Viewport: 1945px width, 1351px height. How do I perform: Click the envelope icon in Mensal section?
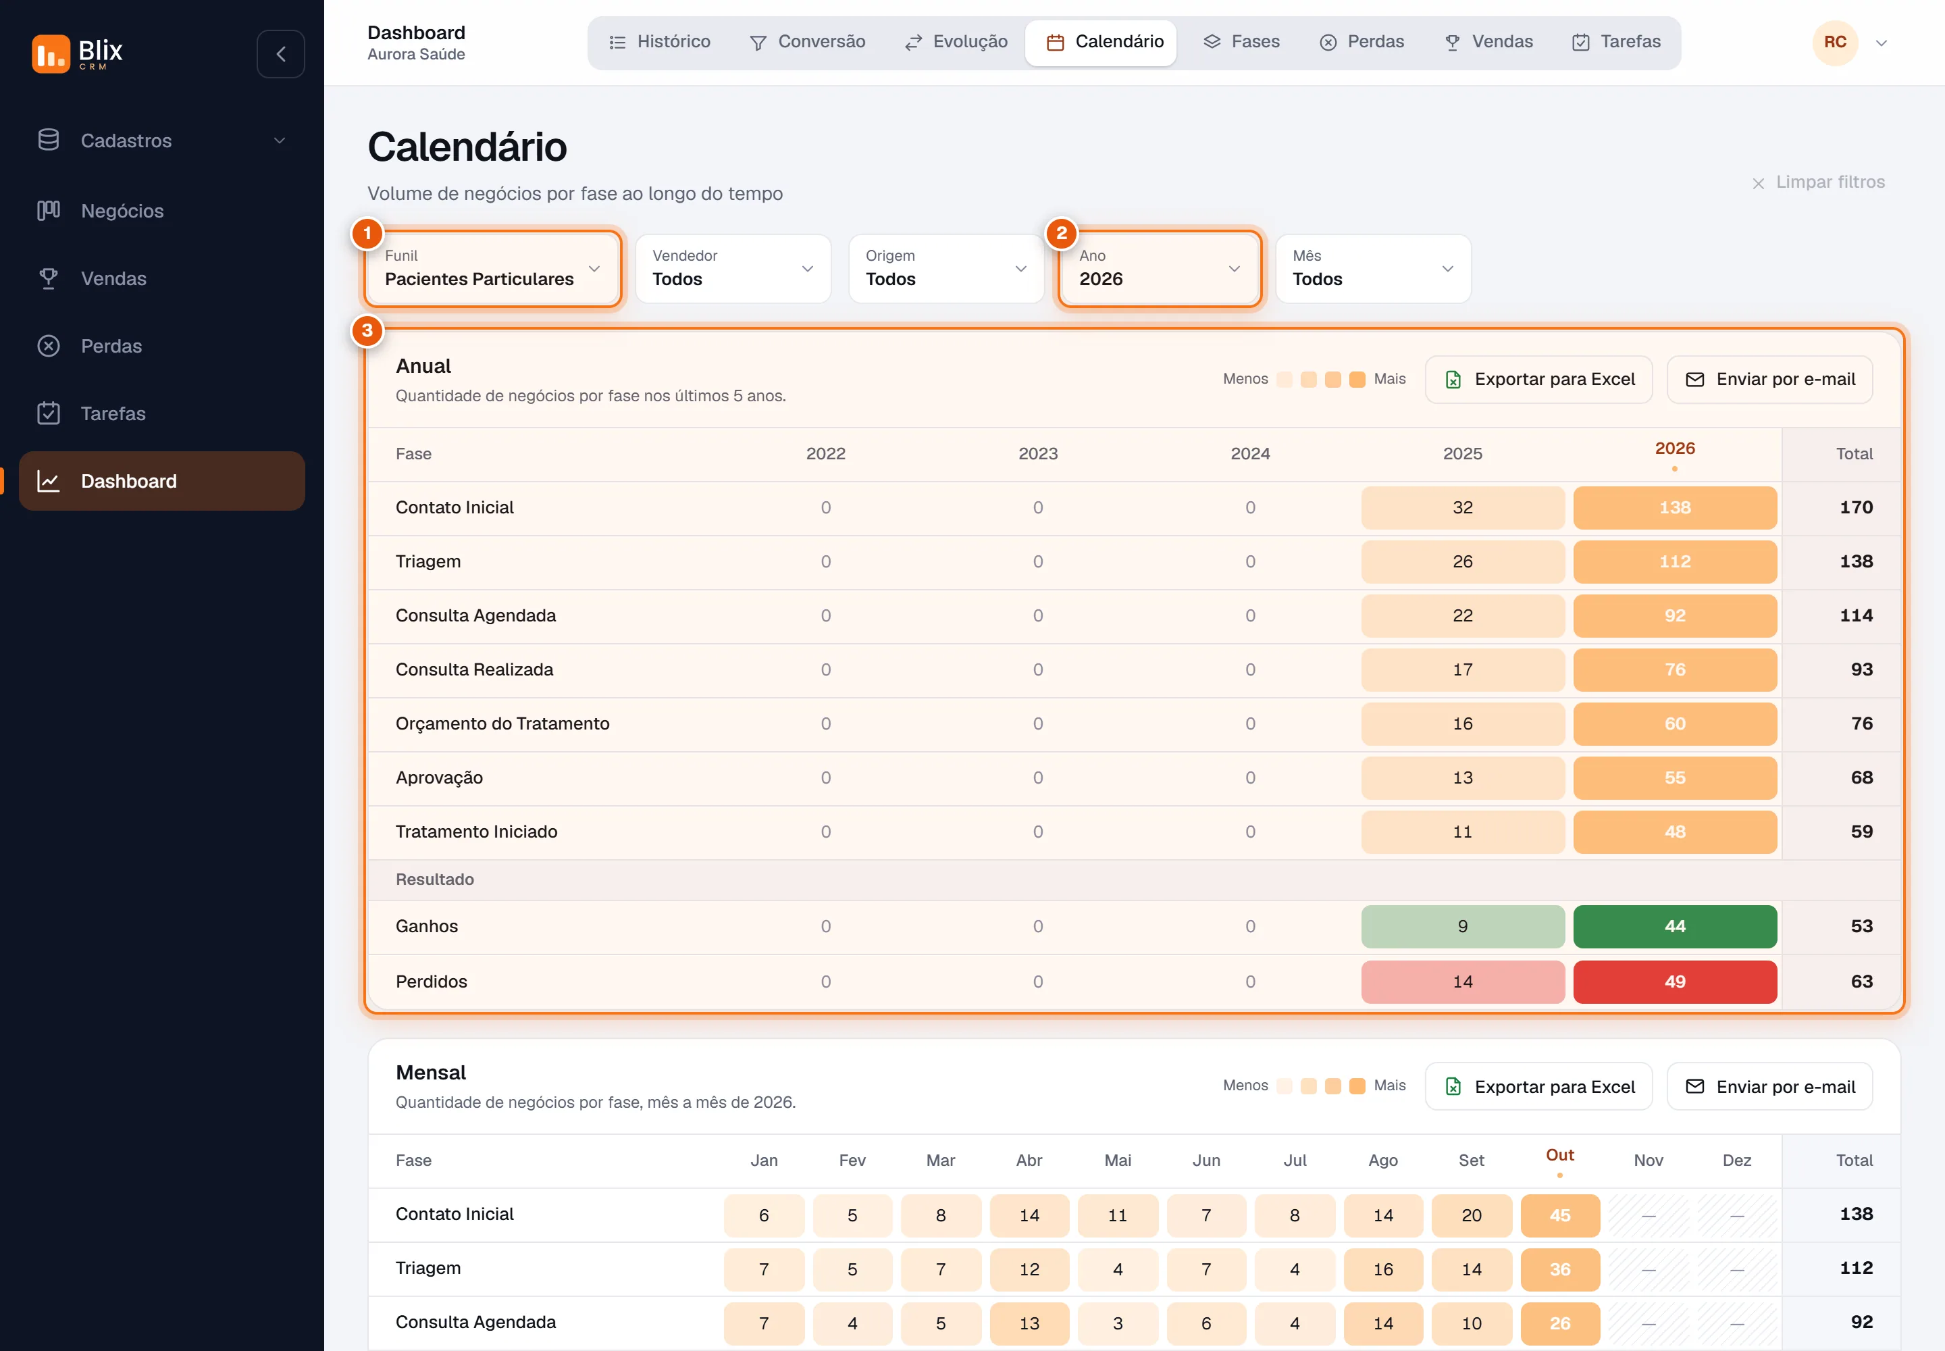pos(1694,1086)
